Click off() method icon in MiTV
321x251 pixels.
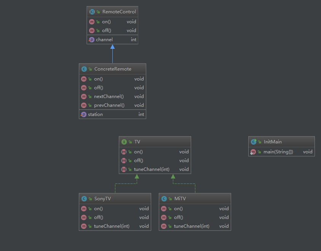[x=164, y=217]
